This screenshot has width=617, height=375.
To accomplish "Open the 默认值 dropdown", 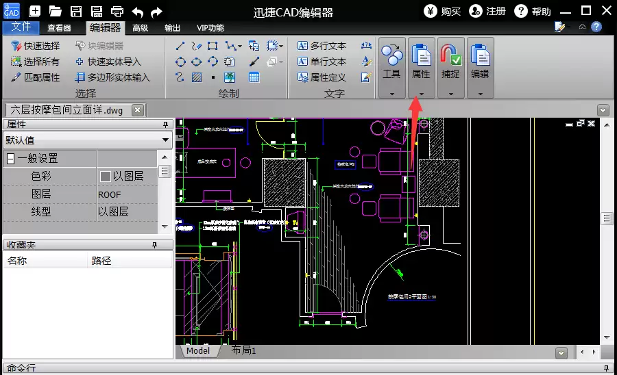I will 87,140.
